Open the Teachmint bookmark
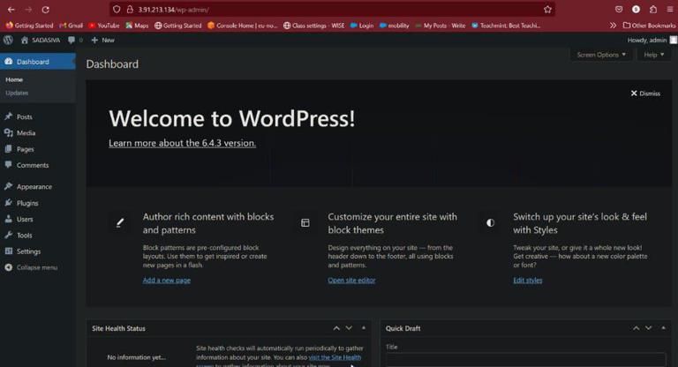The width and height of the screenshot is (678, 367). [x=506, y=26]
